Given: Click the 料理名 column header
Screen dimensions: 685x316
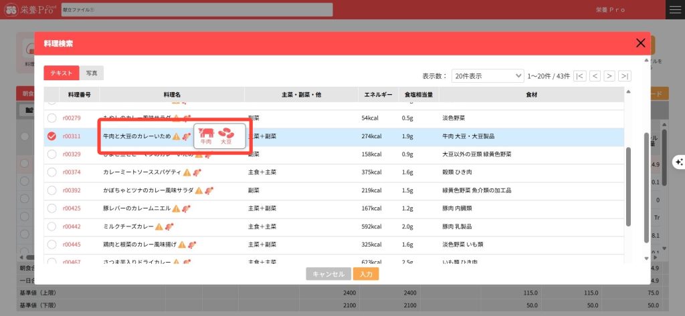Looking at the screenshot, I should [x=172, y=95].
